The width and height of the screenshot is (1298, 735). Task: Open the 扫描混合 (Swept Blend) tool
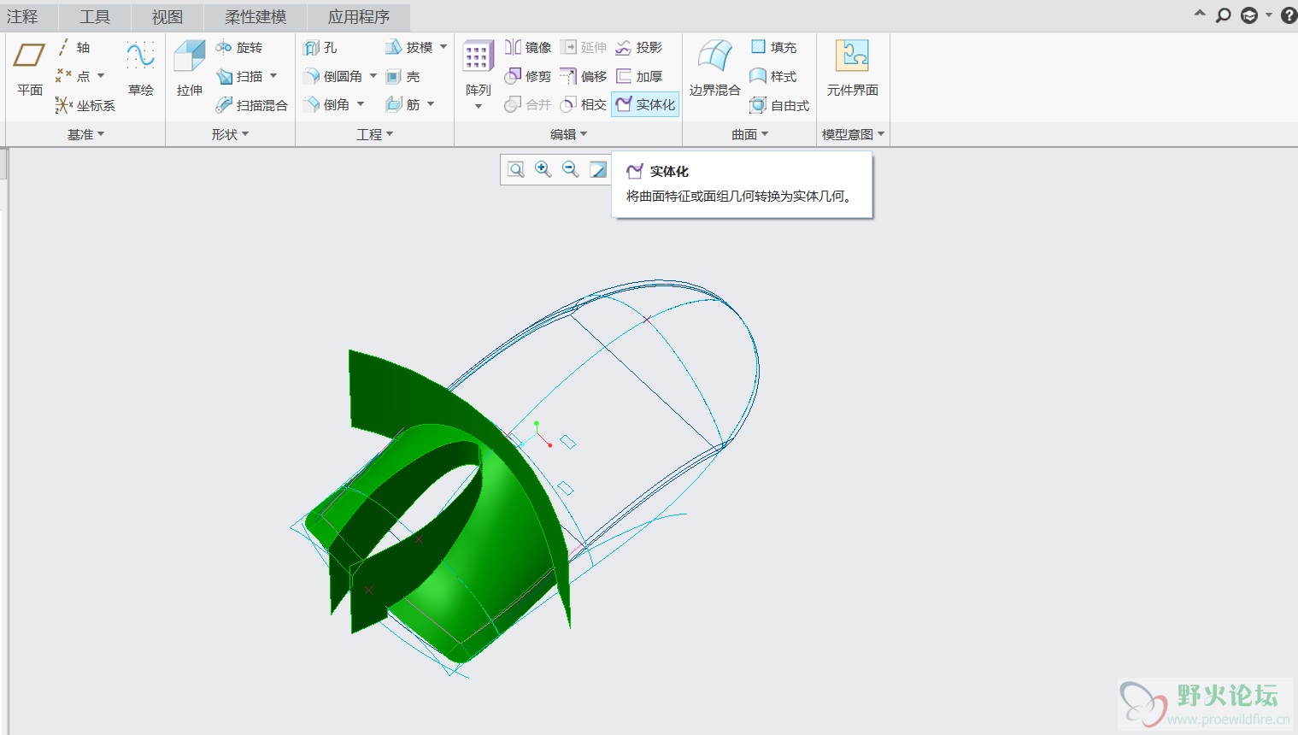[252, 105]
